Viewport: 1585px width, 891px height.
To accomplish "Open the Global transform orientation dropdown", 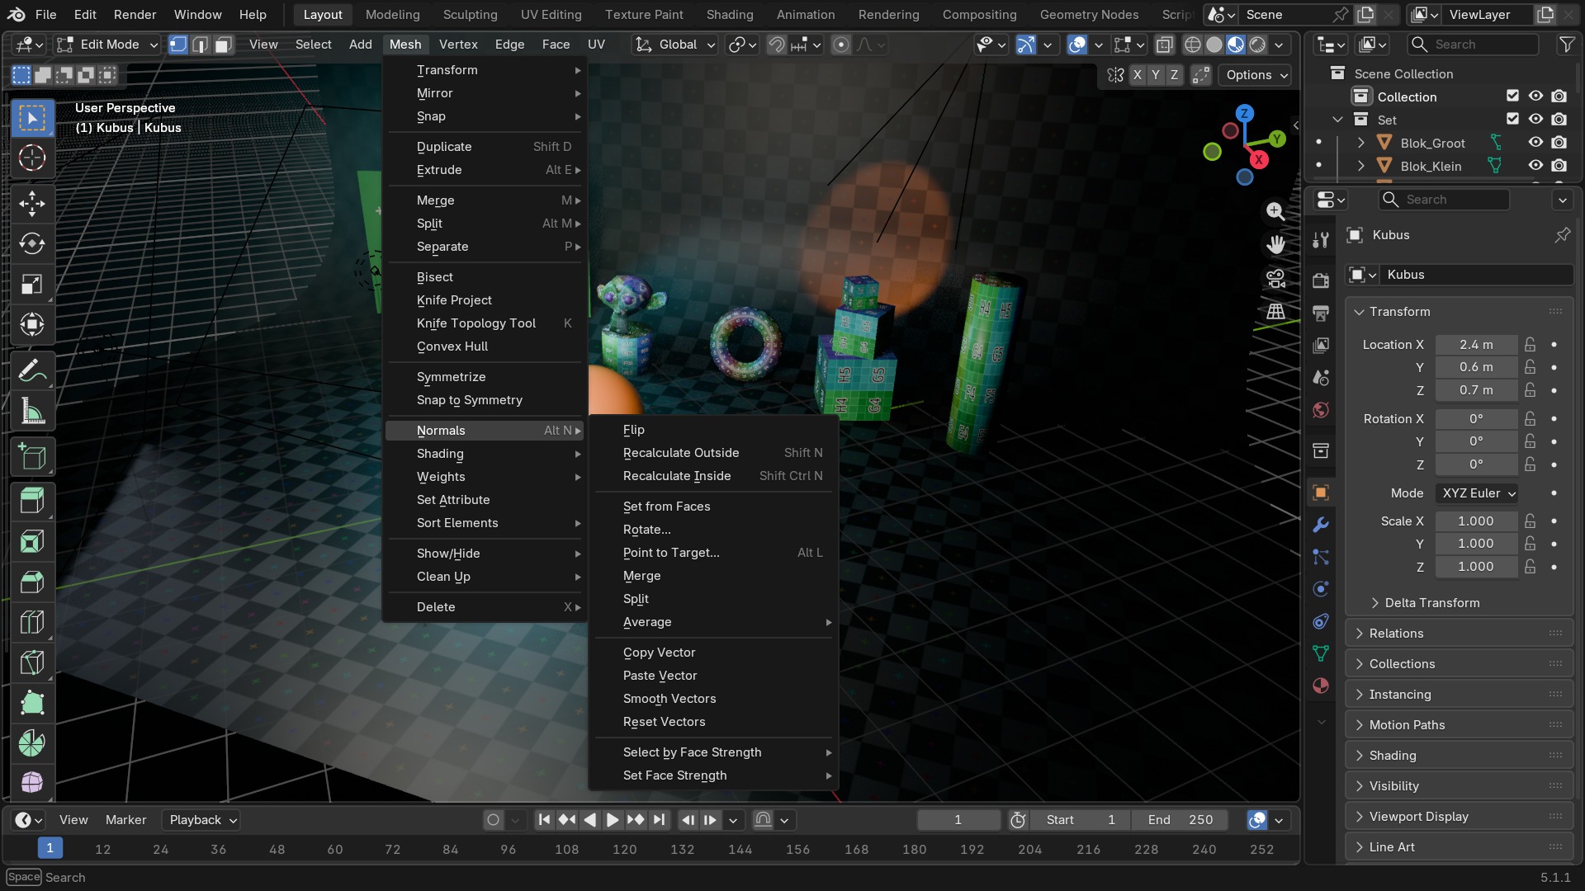I will coord(675,45).
